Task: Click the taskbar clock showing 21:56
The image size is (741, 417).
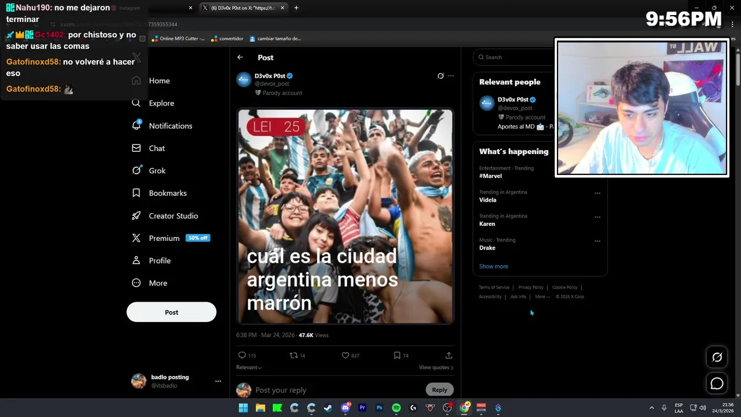Action: (723, 408)
